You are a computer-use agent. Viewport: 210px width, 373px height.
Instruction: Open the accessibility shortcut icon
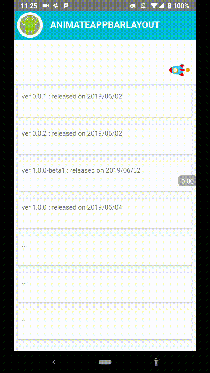point(156,362)
